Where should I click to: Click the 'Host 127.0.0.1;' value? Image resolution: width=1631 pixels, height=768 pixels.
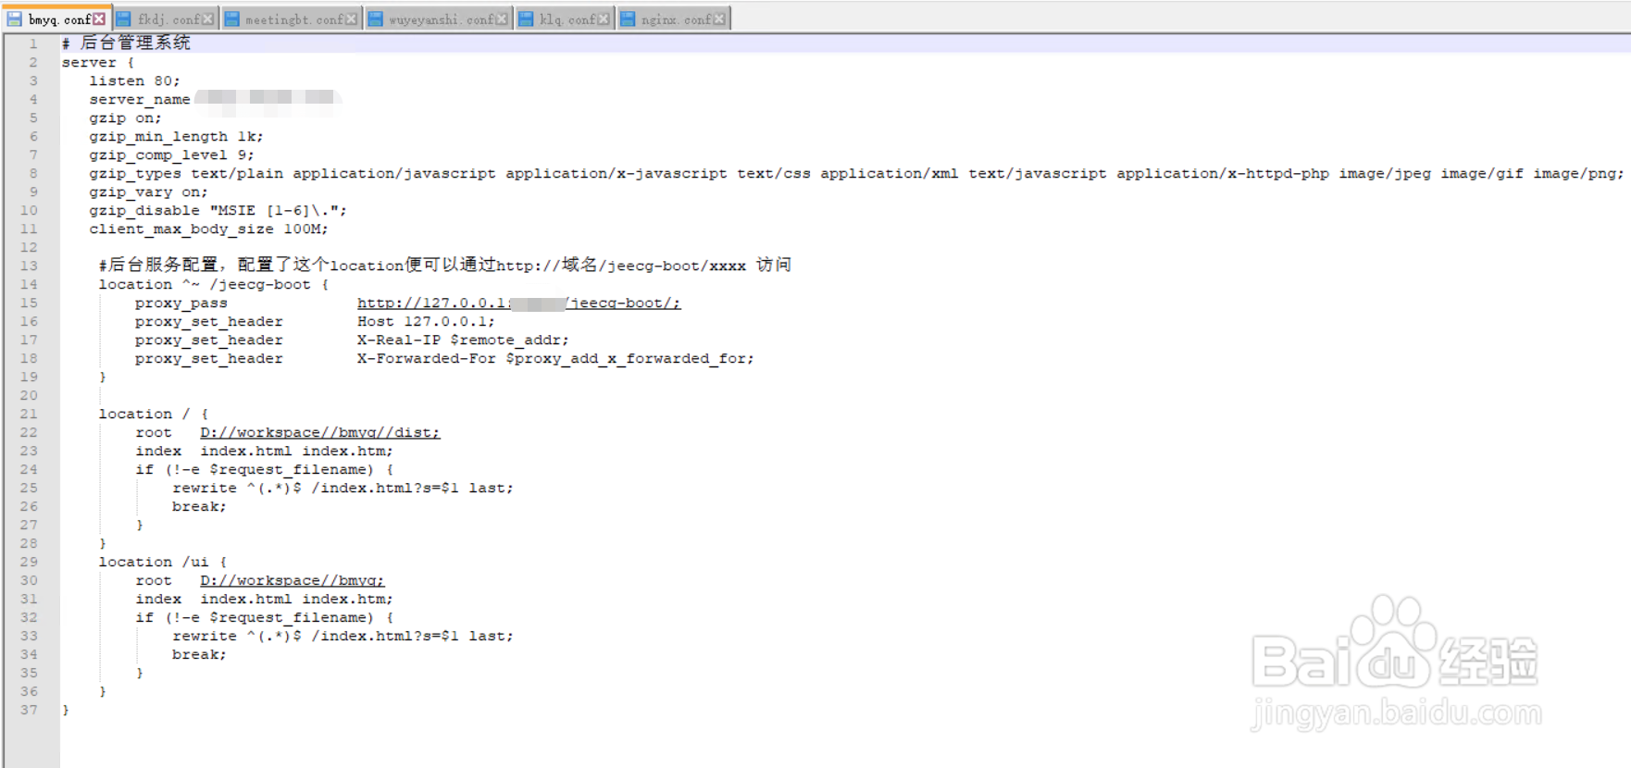tap(427, 322)
